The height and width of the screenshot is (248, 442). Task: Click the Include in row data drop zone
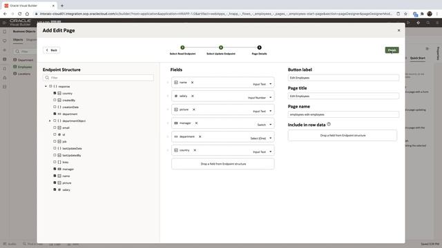tap(343, 135)
